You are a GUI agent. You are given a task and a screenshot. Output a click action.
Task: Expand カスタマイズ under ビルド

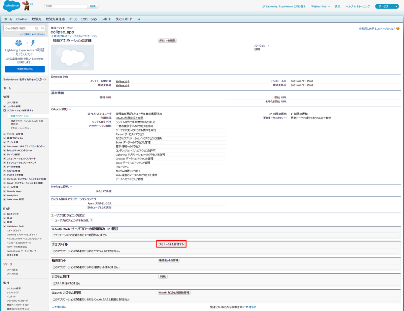point(4,214)
